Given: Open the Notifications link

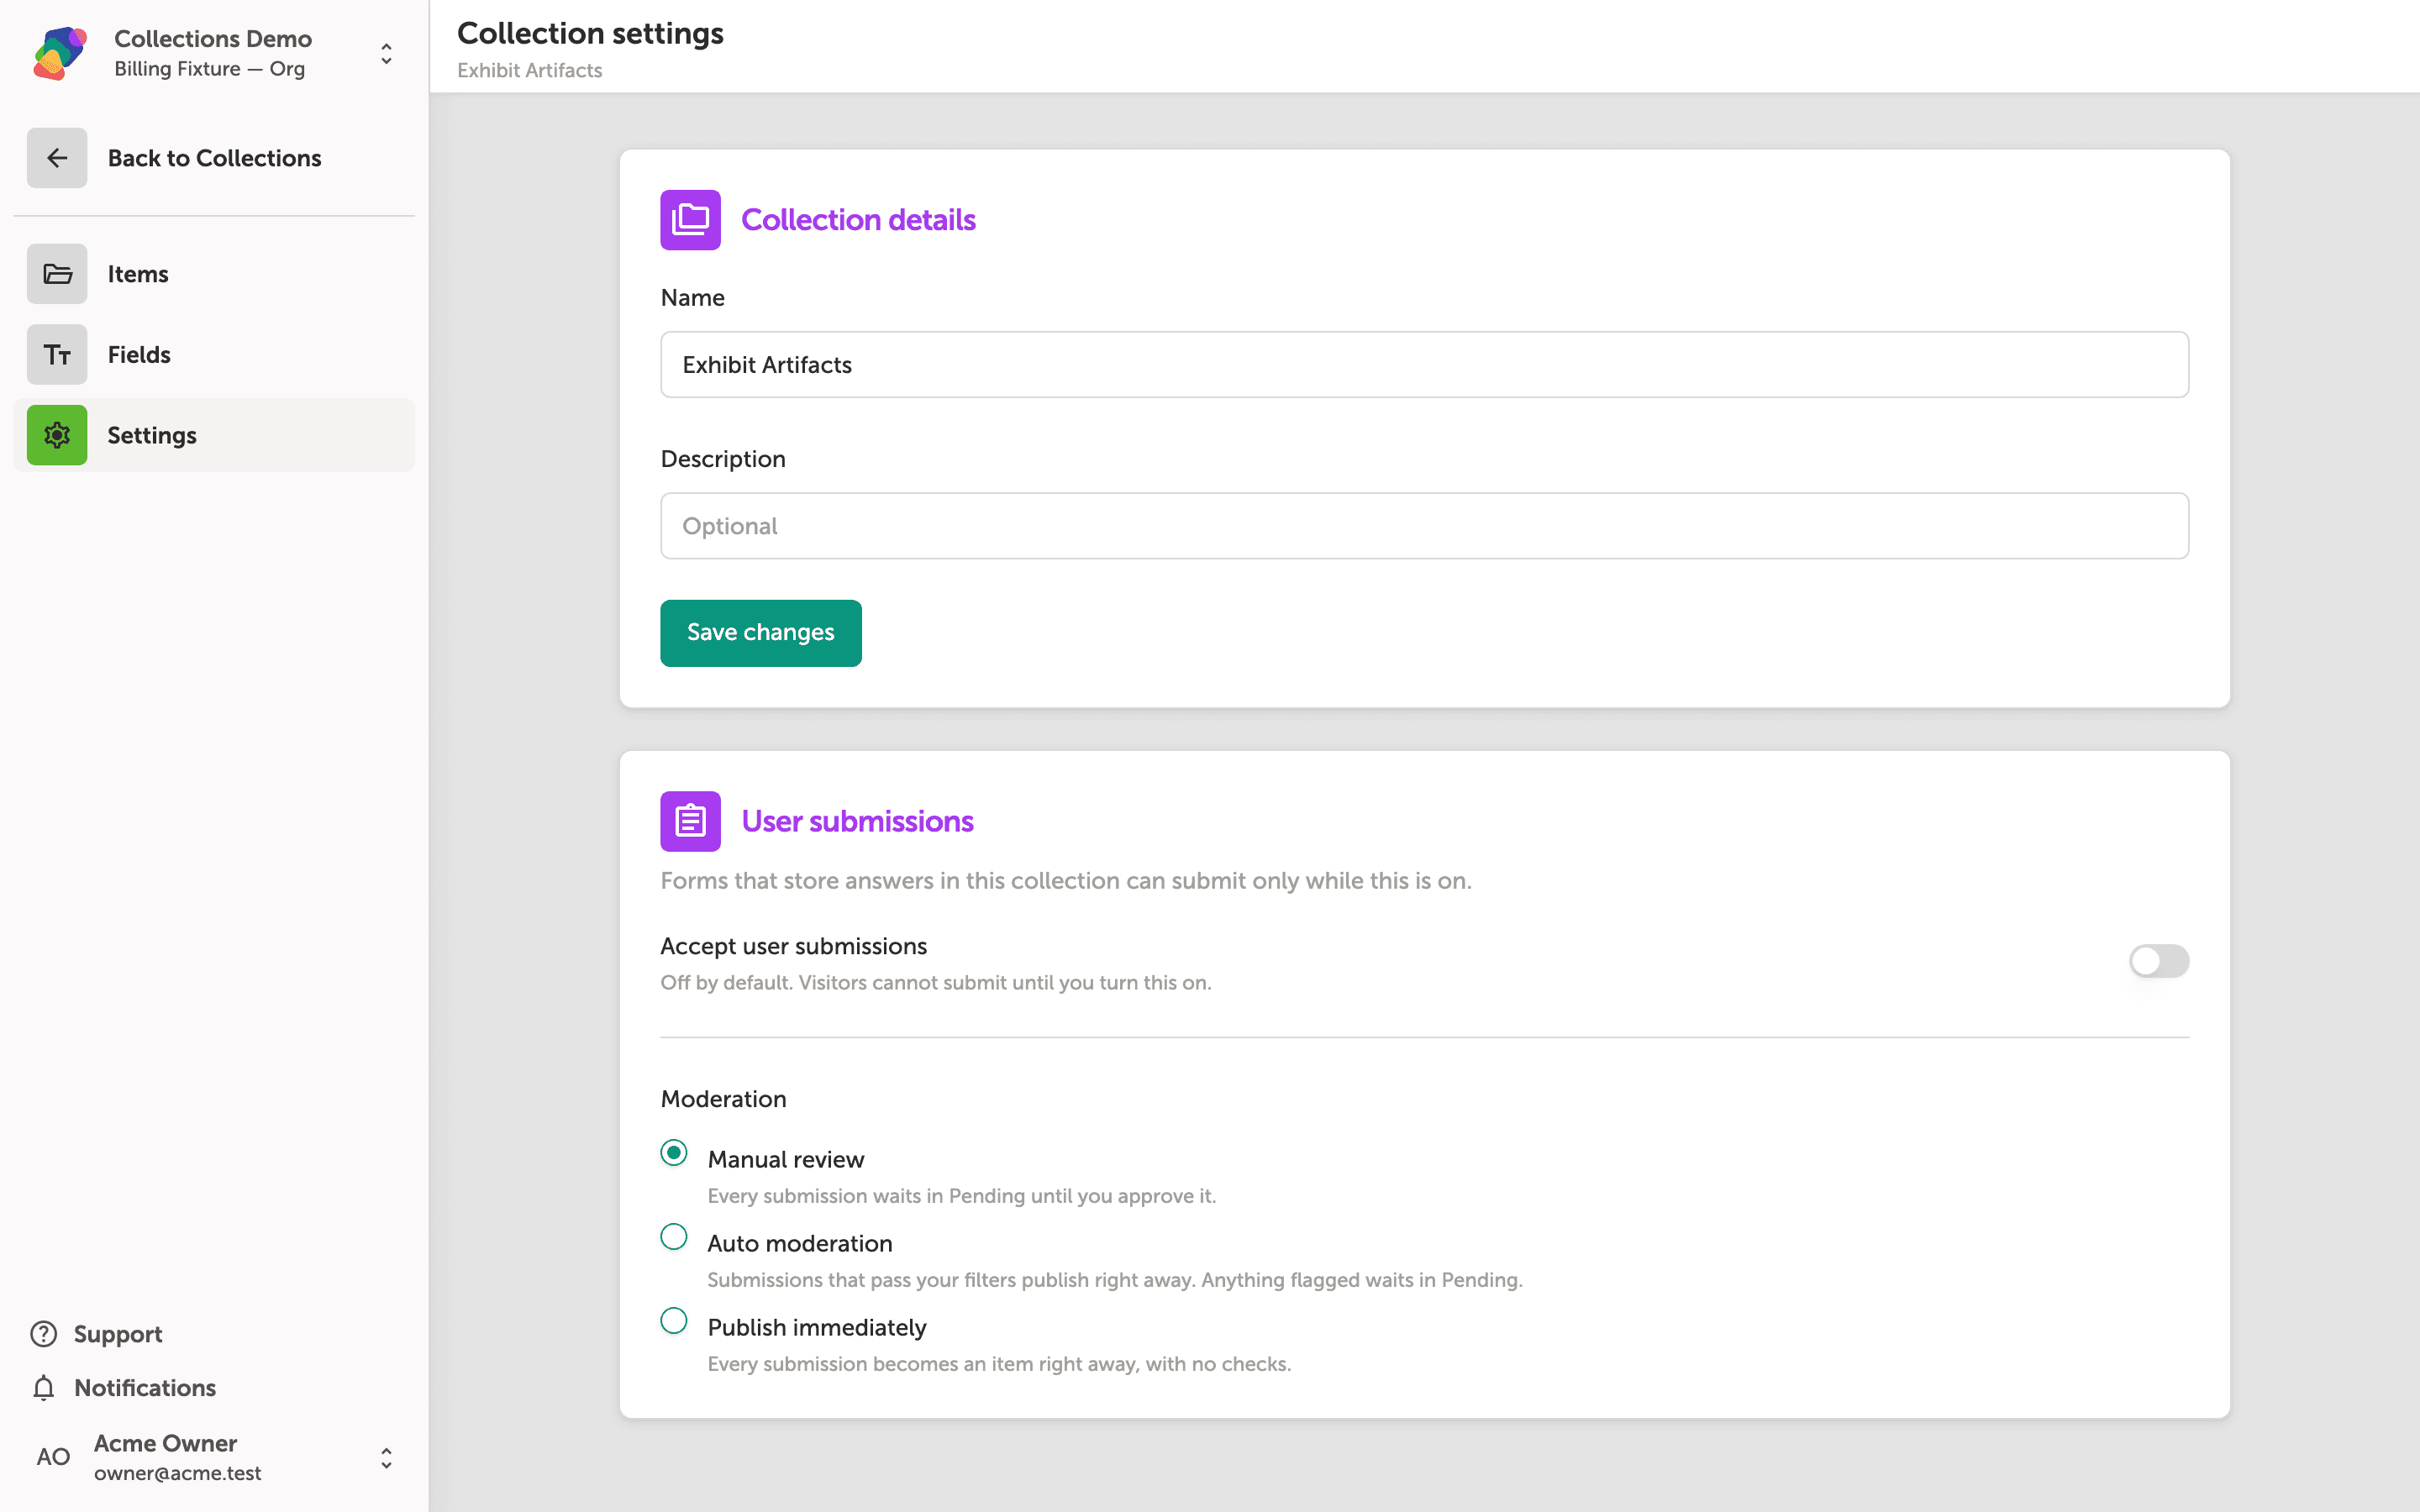Looking at the screenshot, I should (123, 1388).
